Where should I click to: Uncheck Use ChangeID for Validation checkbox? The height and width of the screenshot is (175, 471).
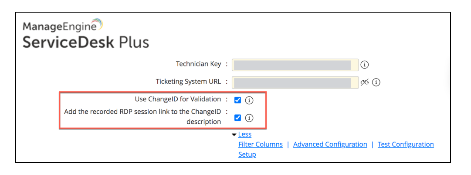tap(237, 100)
